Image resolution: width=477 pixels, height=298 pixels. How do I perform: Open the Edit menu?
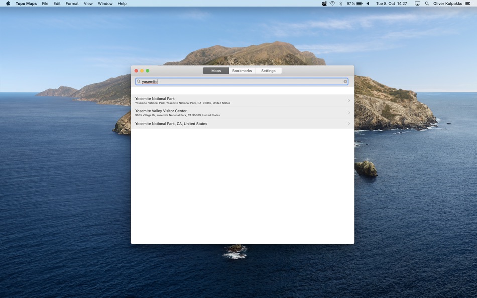pos(57,4)
